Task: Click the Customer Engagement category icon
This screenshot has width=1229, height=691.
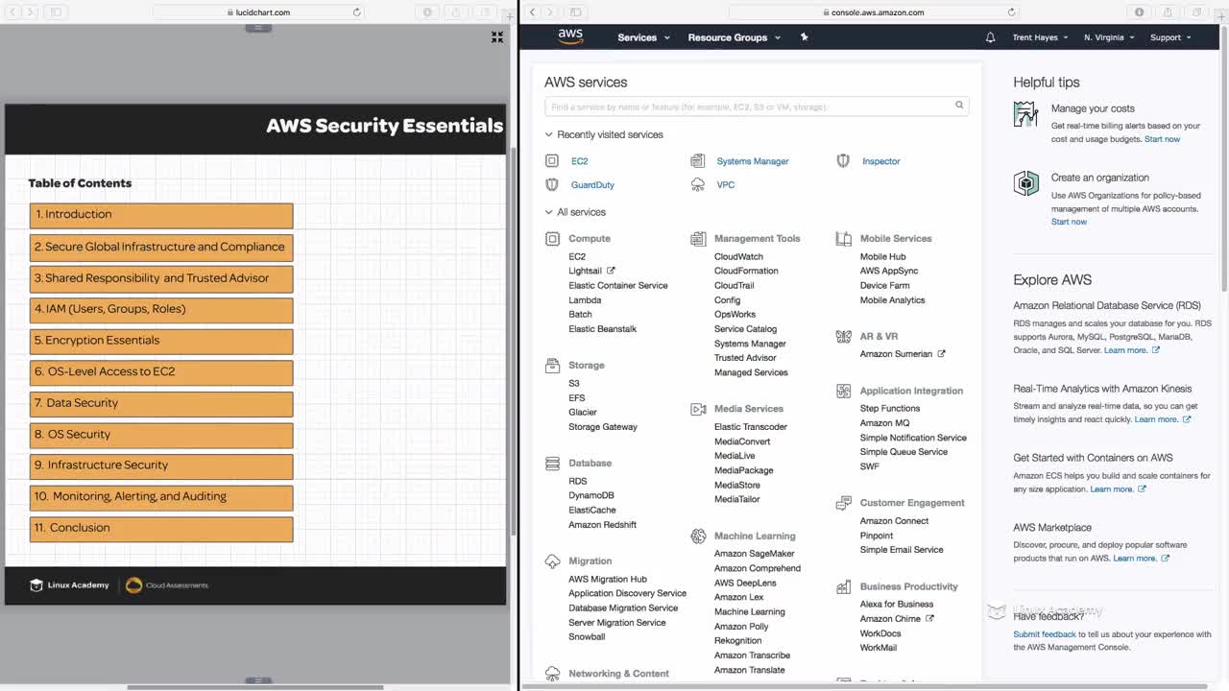Action: pyautogui.click(x=843, y=503)
